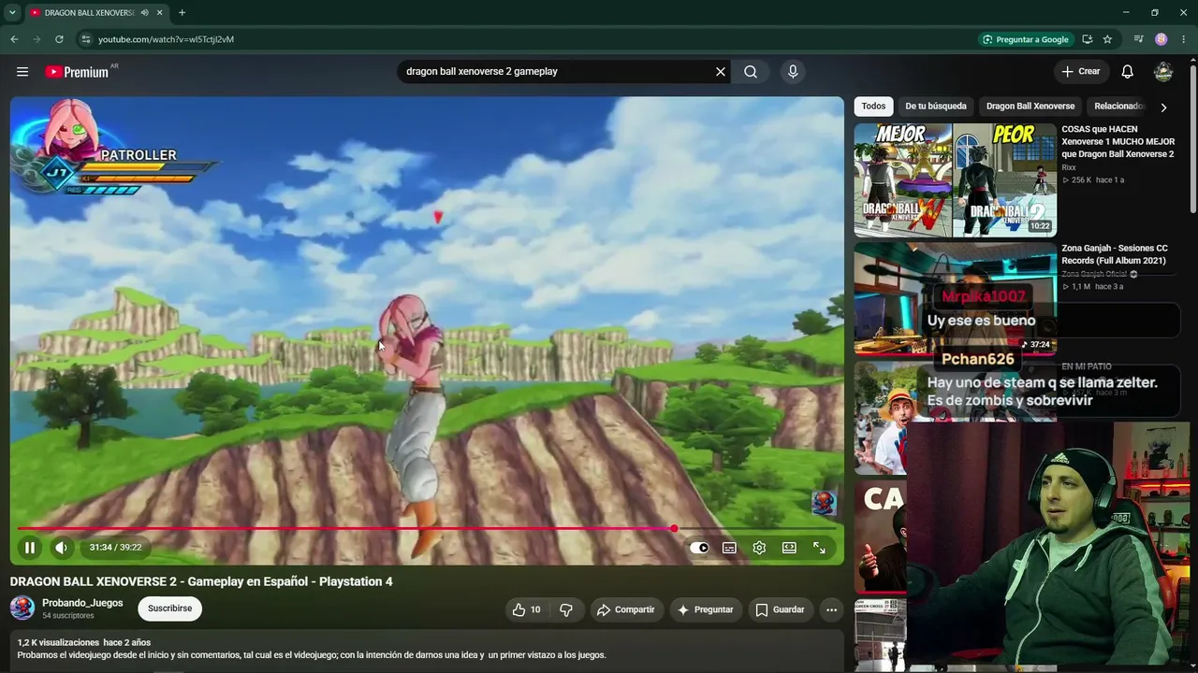Viewport: 1198px width, 673px height.
Task: Click the browser address bar URL
Action: click(x=166, y=39)
